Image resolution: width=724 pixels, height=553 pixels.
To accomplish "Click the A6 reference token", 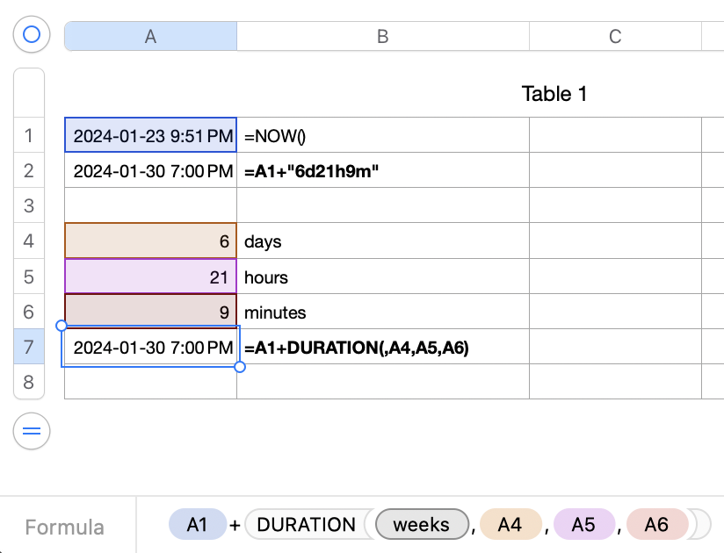I will (656, 525).
